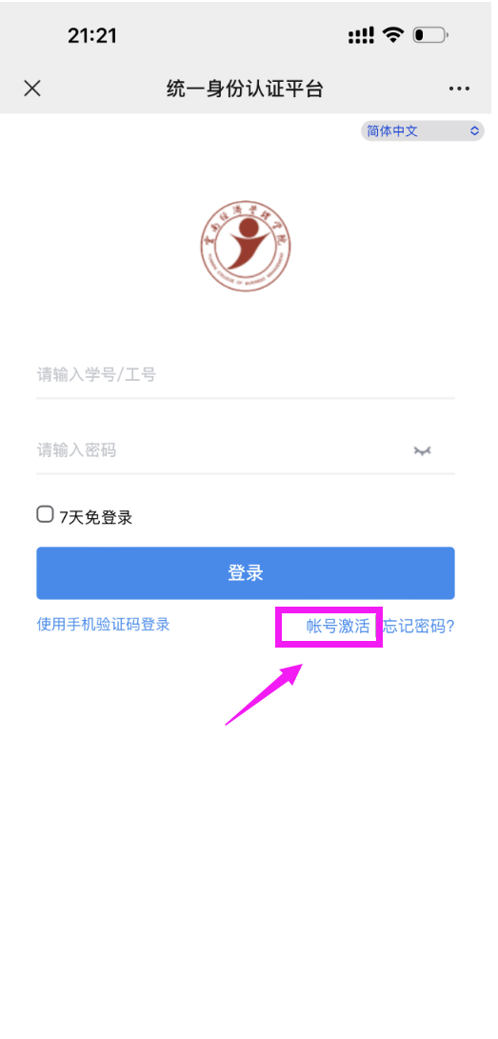Open 使用手机验证码登录 link

pyautogui.click(x=103, y=624)
